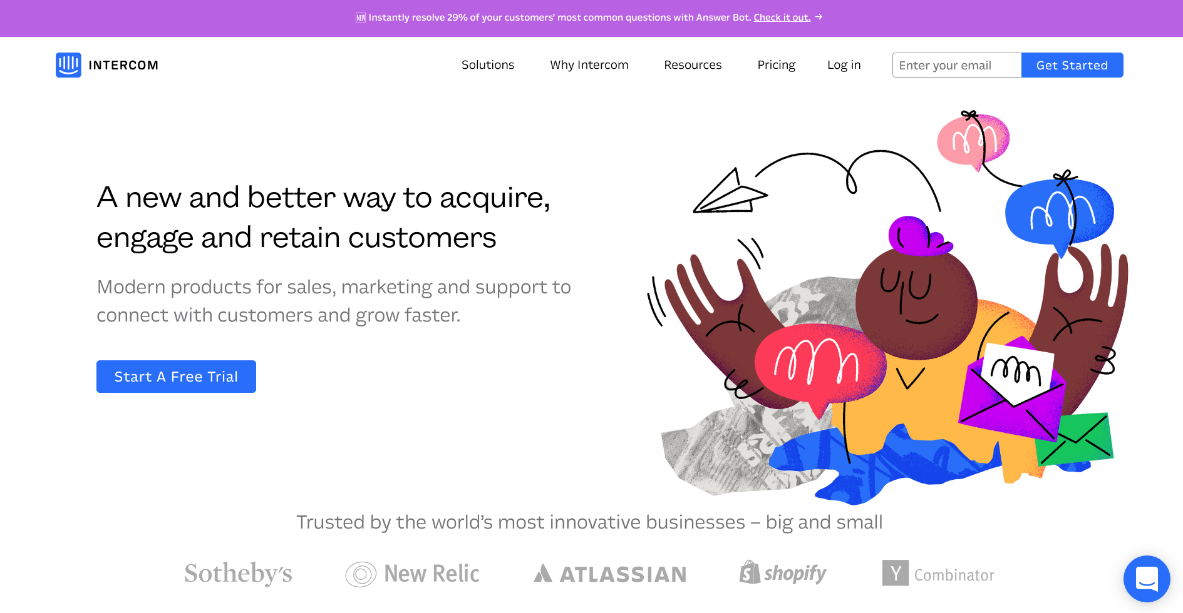The image size is (1183, 613).
Task: Click the Sotheby's logo
Action: point(238,574)
